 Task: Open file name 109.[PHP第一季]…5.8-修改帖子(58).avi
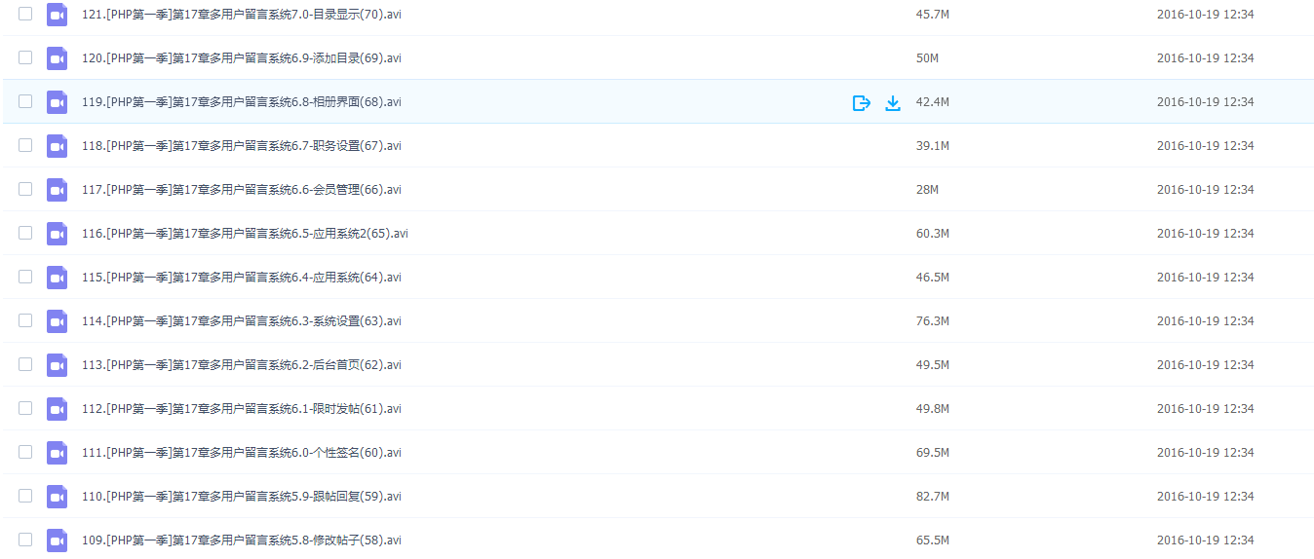[242, 540]
